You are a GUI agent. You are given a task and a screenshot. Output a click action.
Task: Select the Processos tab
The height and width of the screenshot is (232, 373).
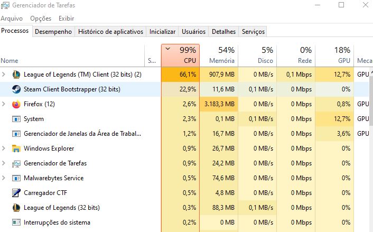(15, 31)
